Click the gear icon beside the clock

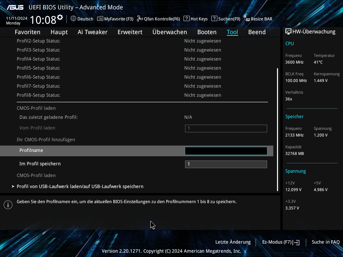pyautogui.click(x=60, y=17)
